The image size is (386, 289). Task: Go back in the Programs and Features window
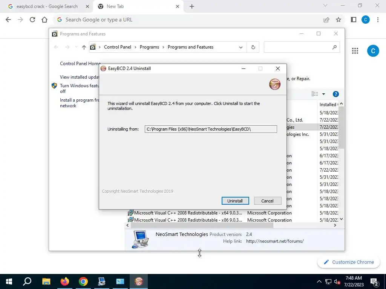click(56, 47)
